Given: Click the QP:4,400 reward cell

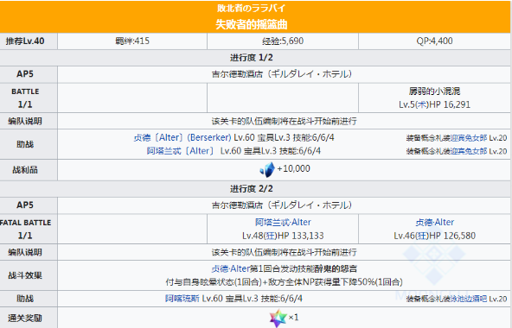Looking at the screenshot, I should (x=434, y=41).
